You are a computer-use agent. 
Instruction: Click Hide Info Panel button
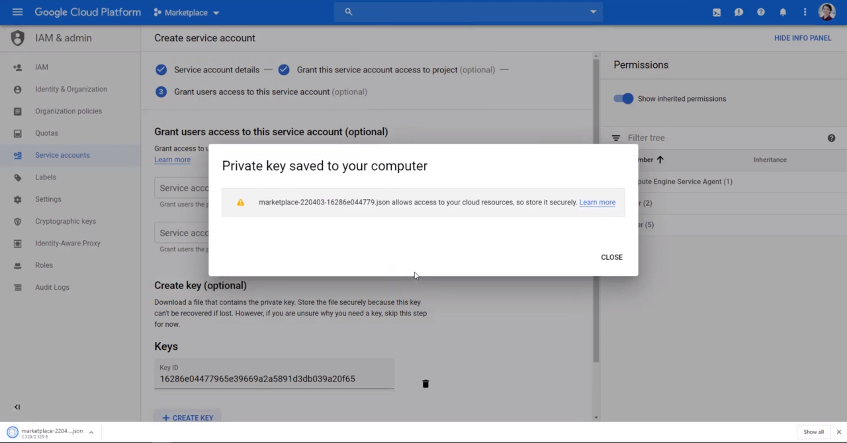(802, 38)
